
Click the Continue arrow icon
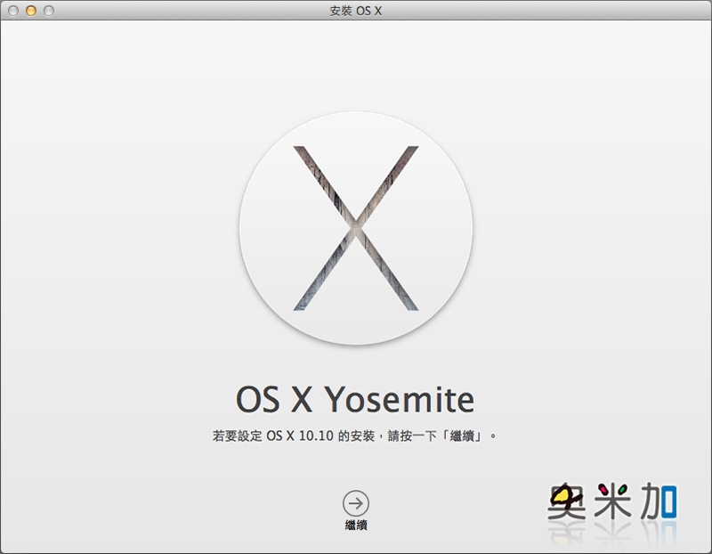(x=355, y=503)
